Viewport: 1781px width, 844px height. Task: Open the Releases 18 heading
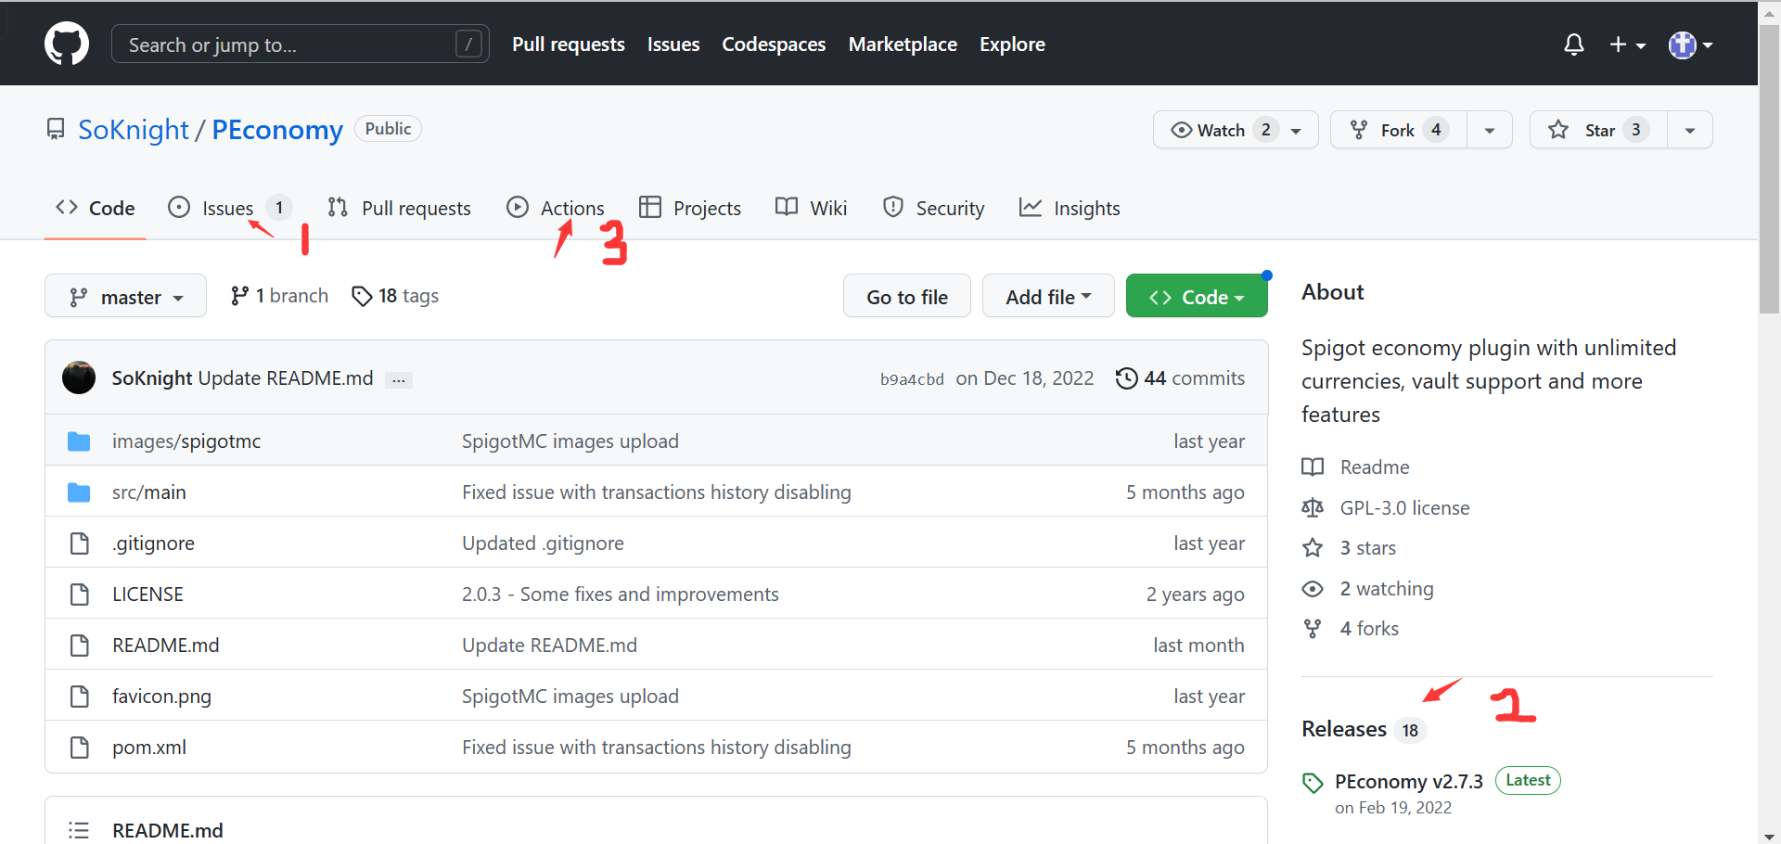click(x=1364, y=729)
